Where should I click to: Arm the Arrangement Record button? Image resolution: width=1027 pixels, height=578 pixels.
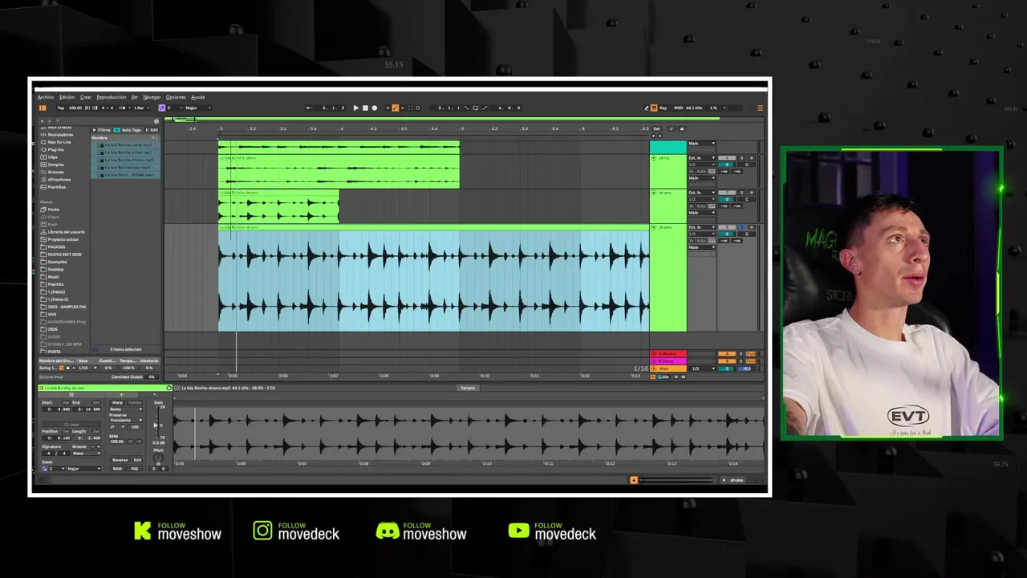coord(375,108)
